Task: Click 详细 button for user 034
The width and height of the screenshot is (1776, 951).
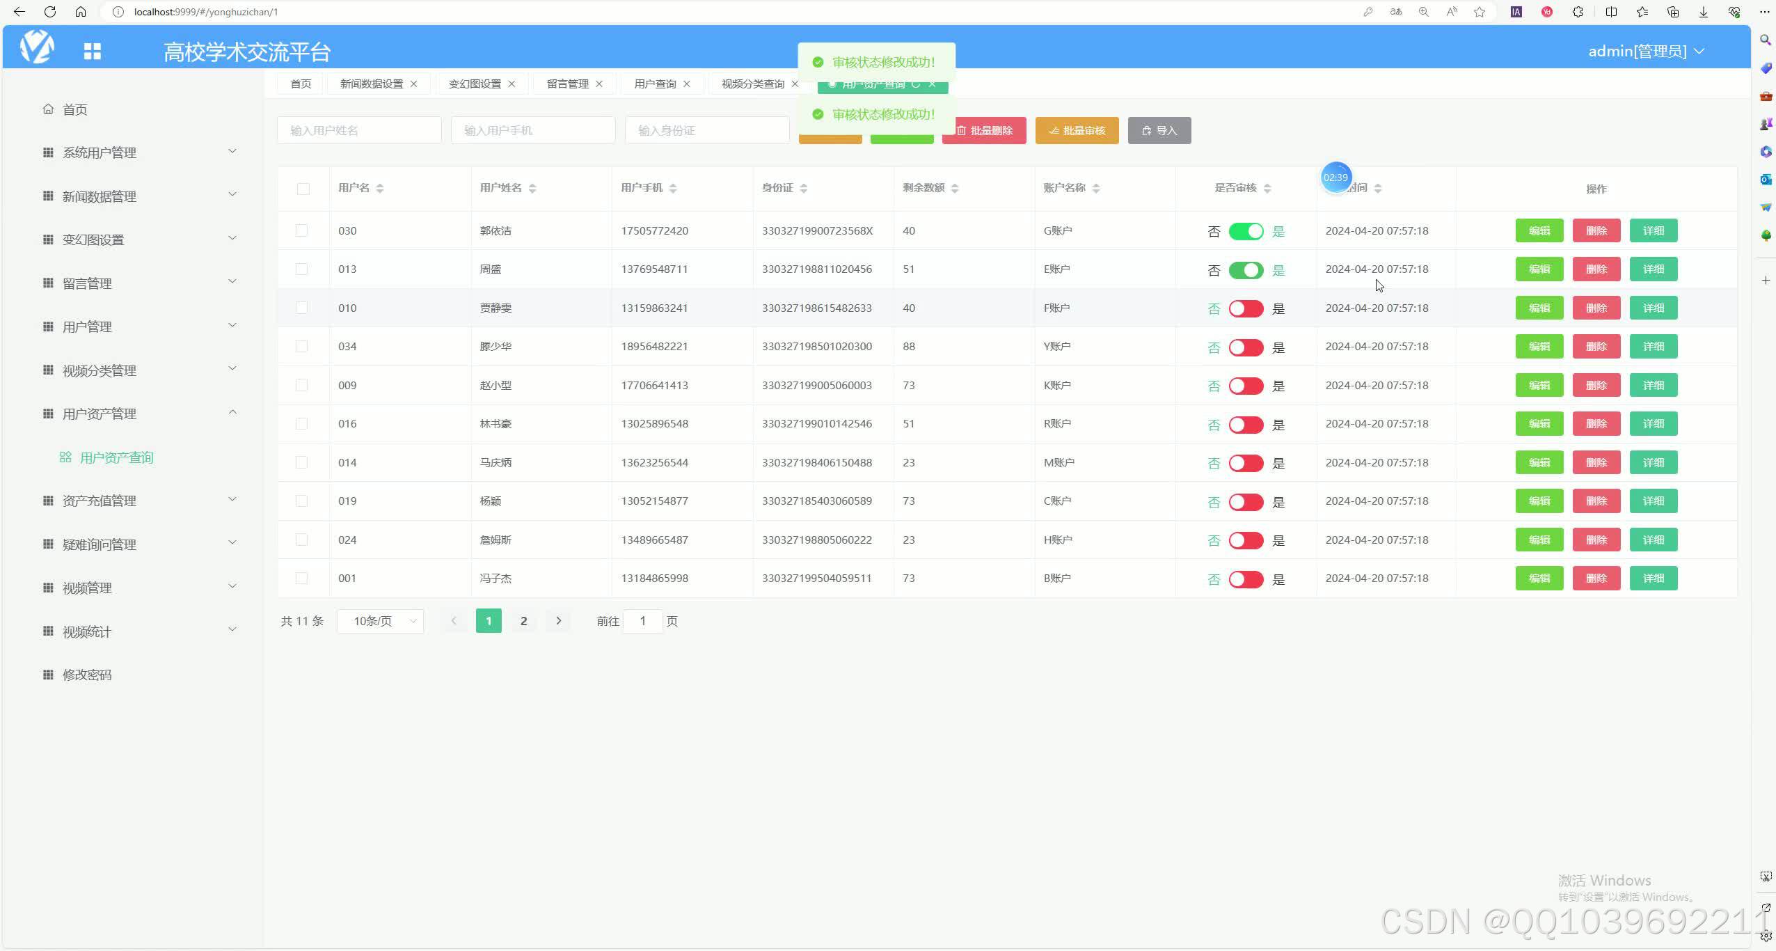Action: tap(1654, 347)
